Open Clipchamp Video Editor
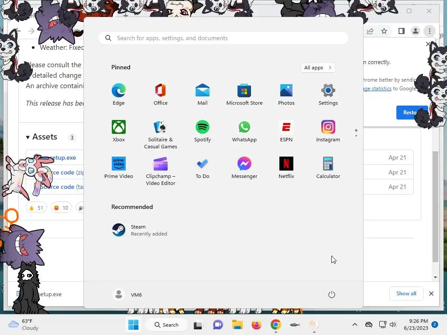447x335 pixels. click(x=161, y=171)
